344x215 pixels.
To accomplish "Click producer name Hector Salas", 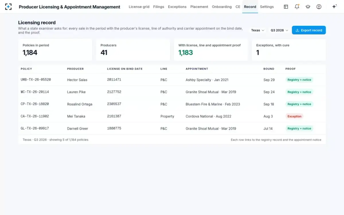I will tap(77, 80).
